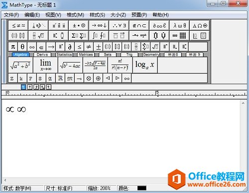Image resolution: width=249 pixels, height=193 pixels.
Task: Open the relational symbols palette (≤≠≈)
Action: [x=18, y=25]
